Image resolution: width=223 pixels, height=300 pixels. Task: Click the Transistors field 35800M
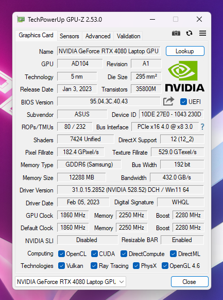pos(146,89)
